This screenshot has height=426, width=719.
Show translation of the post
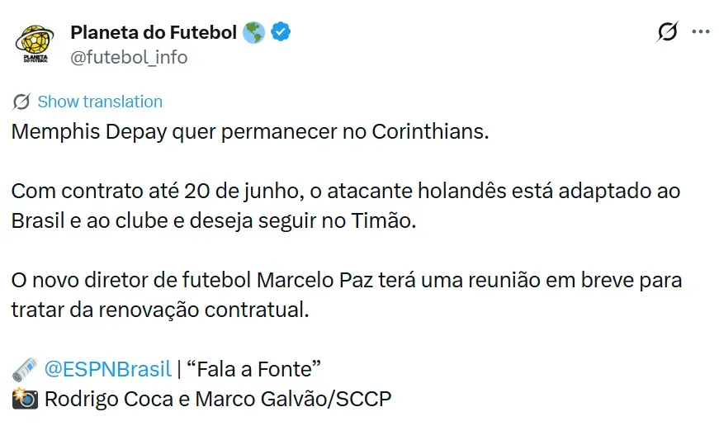pyautogui.click(x=100, y=102)
